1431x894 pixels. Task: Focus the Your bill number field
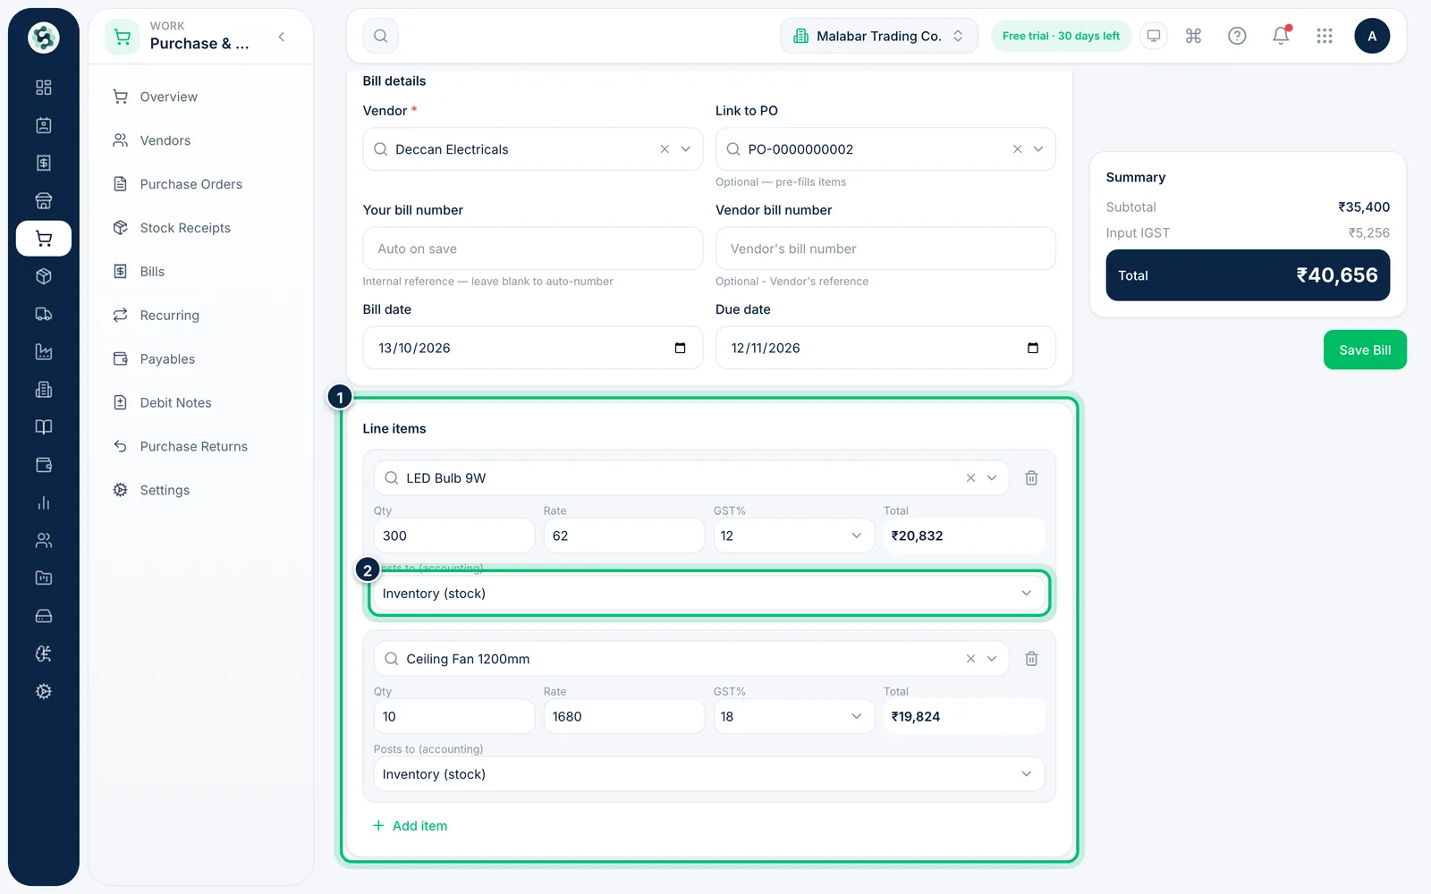(x=532, y=249)
